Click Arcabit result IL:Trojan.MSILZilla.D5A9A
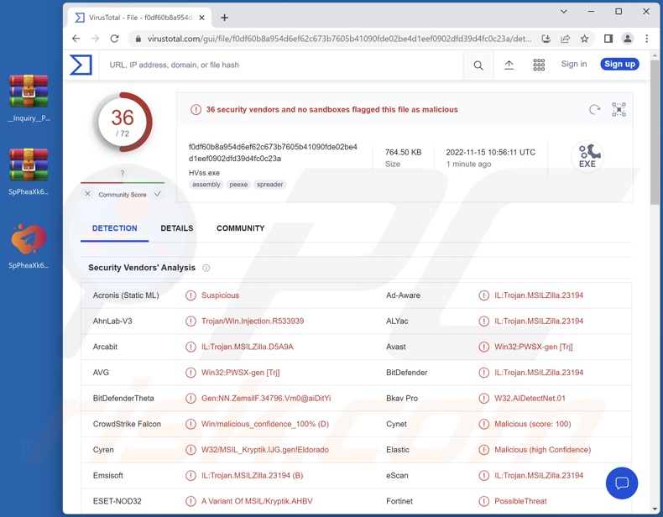Screen dimensions: 663x517 click(247, 347)
